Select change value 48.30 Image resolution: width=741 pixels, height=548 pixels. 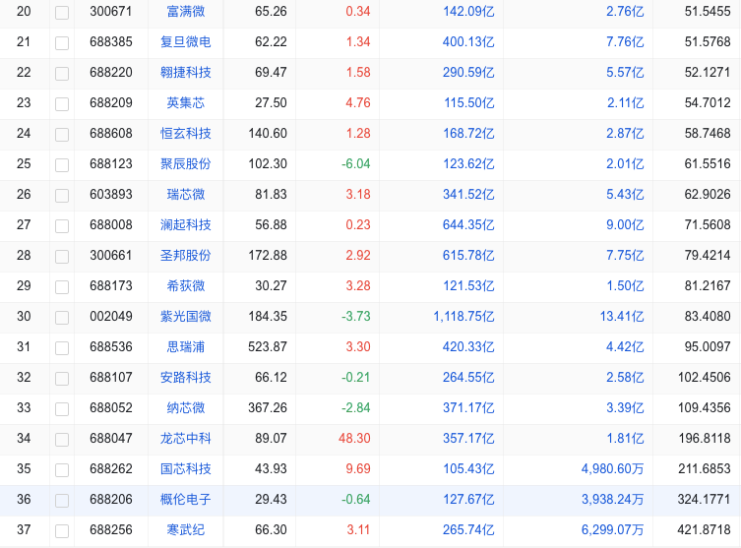pyautogui.click(x=354, y=438)
